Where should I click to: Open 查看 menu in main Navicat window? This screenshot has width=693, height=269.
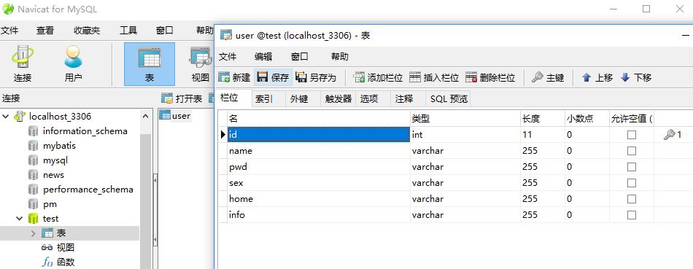pyautogui.click(x=45, y=31)
